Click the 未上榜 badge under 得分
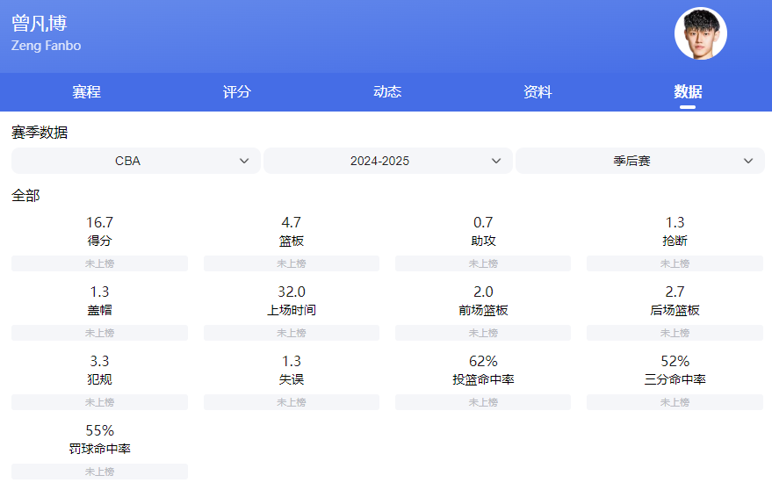Image resolution: width=772 pixels, height=490 pixels. pos(99,263)
